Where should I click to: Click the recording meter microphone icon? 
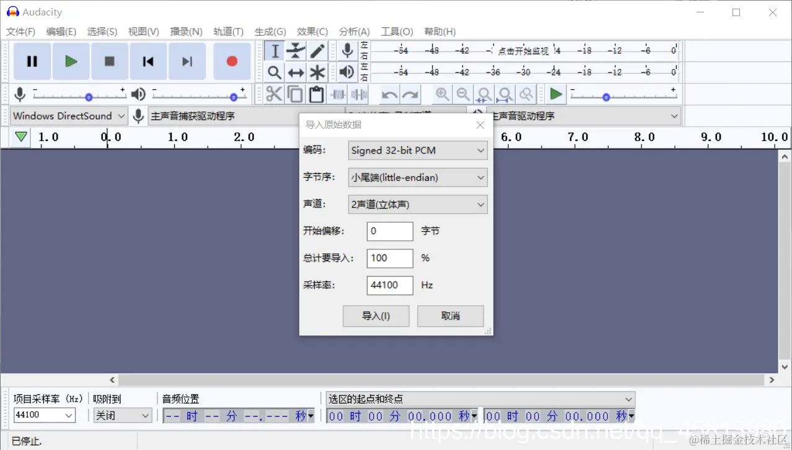coord(348,51)
